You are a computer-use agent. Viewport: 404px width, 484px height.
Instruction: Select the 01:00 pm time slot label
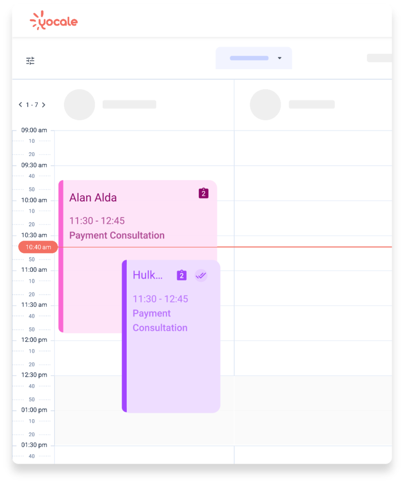coord(34,410)
